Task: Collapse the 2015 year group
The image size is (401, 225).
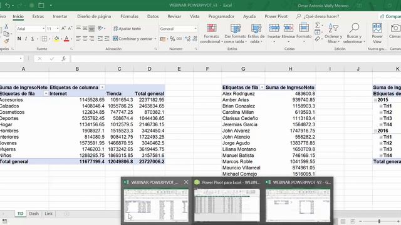Action: (x=375, y=100)
